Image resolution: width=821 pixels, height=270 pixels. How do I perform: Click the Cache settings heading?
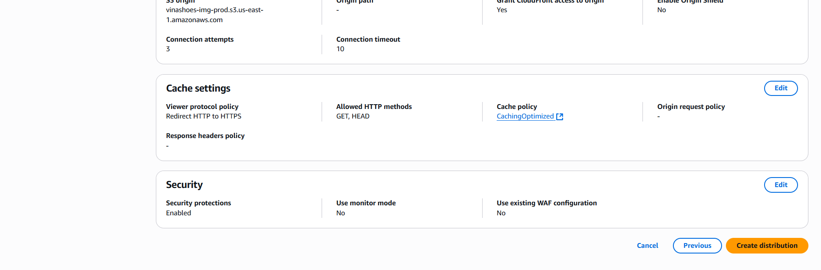pyautogui.click(x=198, y=88)
